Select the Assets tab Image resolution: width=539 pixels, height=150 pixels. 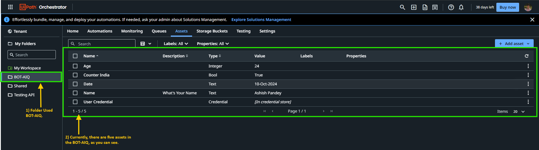tap(181, 31)
